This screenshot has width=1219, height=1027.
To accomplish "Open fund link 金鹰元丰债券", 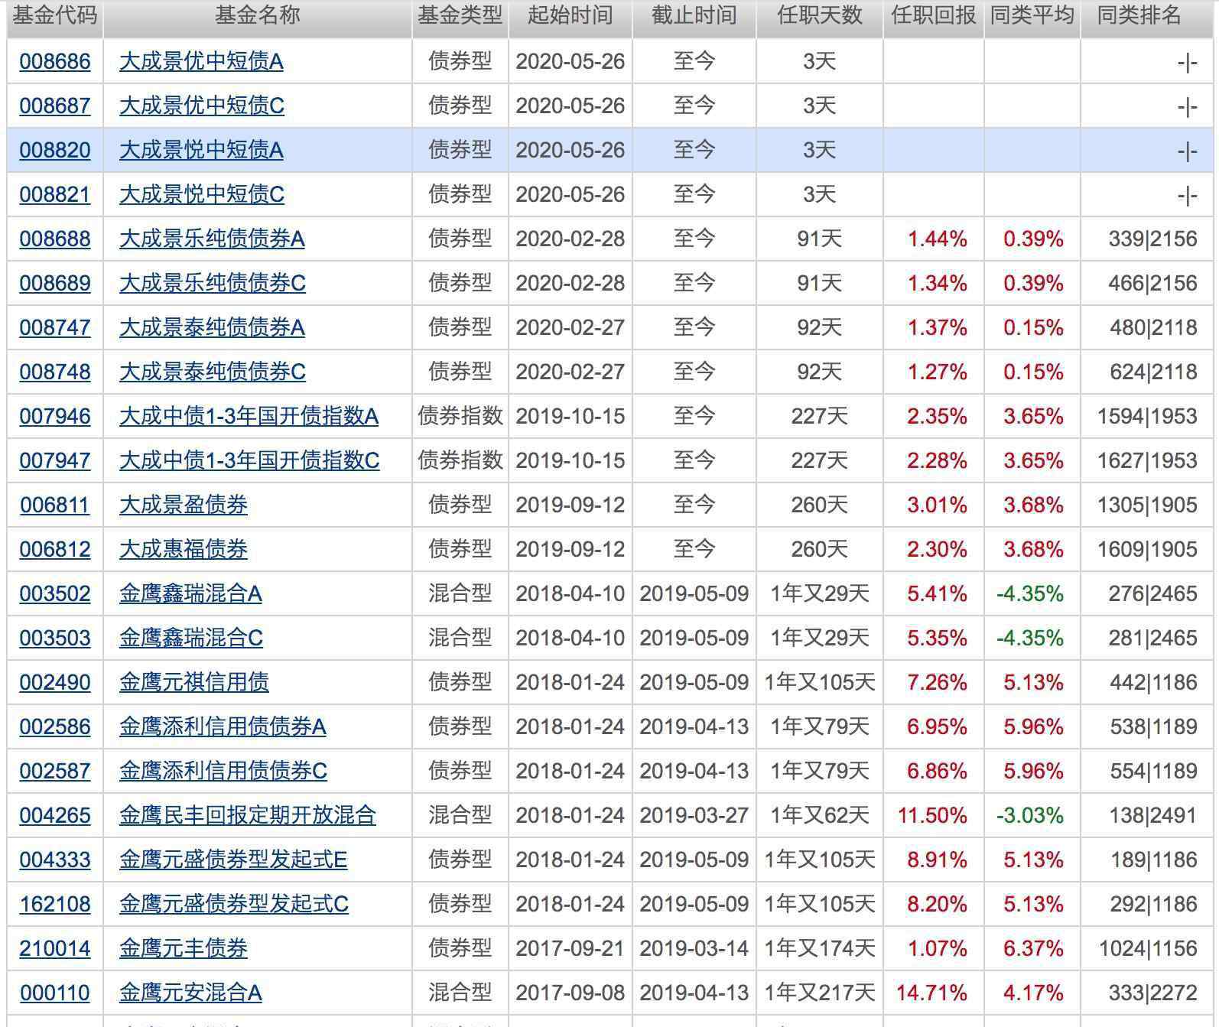I will [184, 948].
